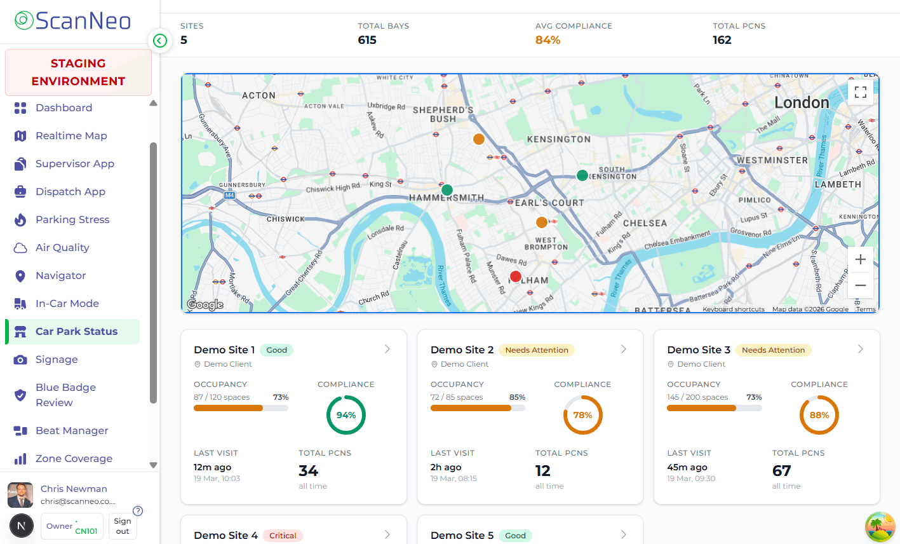
Task: Open In-Car Mode
Action: (66, 303)
